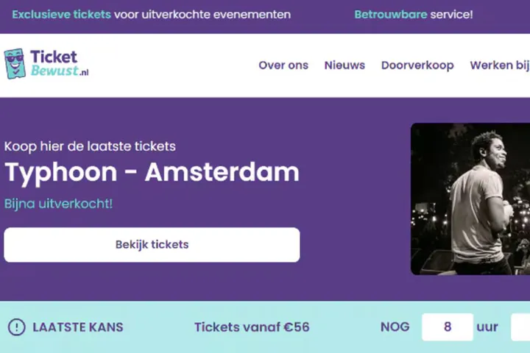Click the TicketBewust ticket mascot logo icon
Image resolution: width=530 pixels, height=353 pixels.
pyautogui.click(x=15, y=64)
